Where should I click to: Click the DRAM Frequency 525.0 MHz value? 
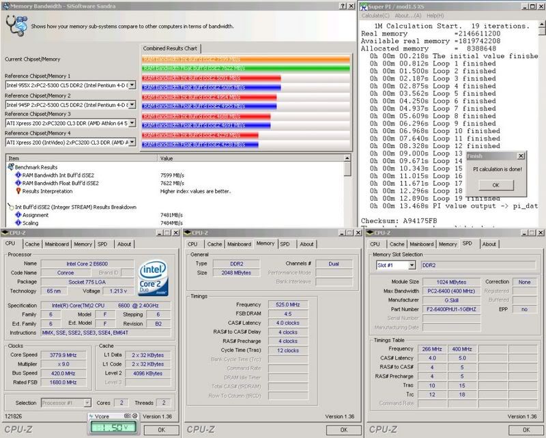click(287, 305)
